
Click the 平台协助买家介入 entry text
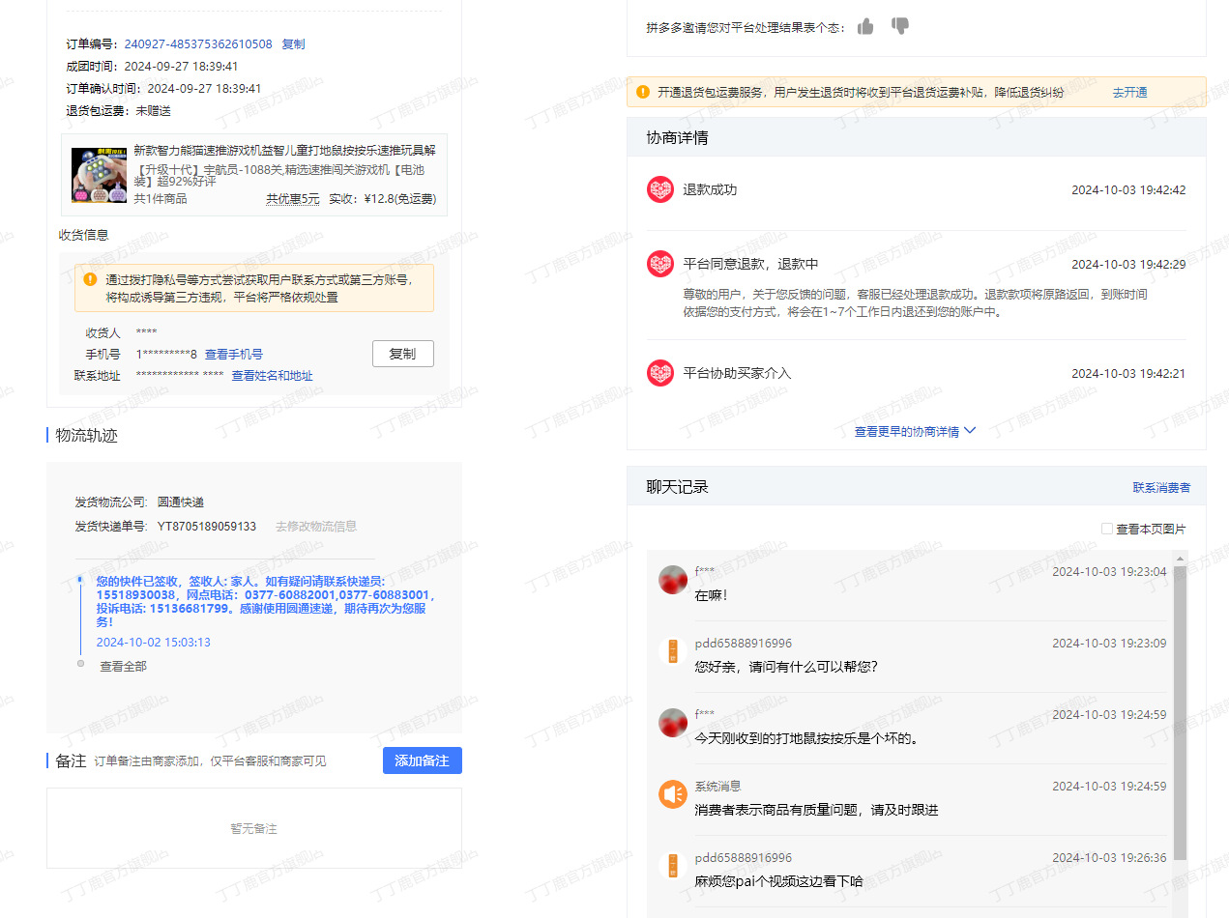point(737,373)
